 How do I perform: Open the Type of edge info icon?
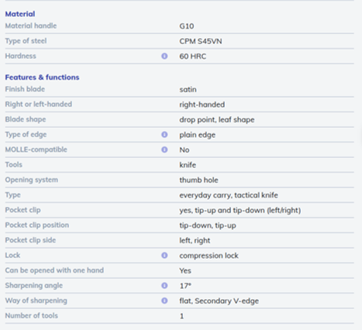[164, 135]
